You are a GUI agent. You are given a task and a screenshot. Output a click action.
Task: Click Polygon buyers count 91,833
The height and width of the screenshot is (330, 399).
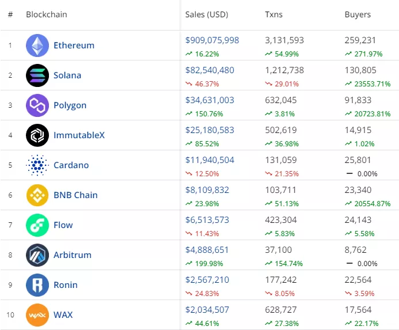point(358,100)
